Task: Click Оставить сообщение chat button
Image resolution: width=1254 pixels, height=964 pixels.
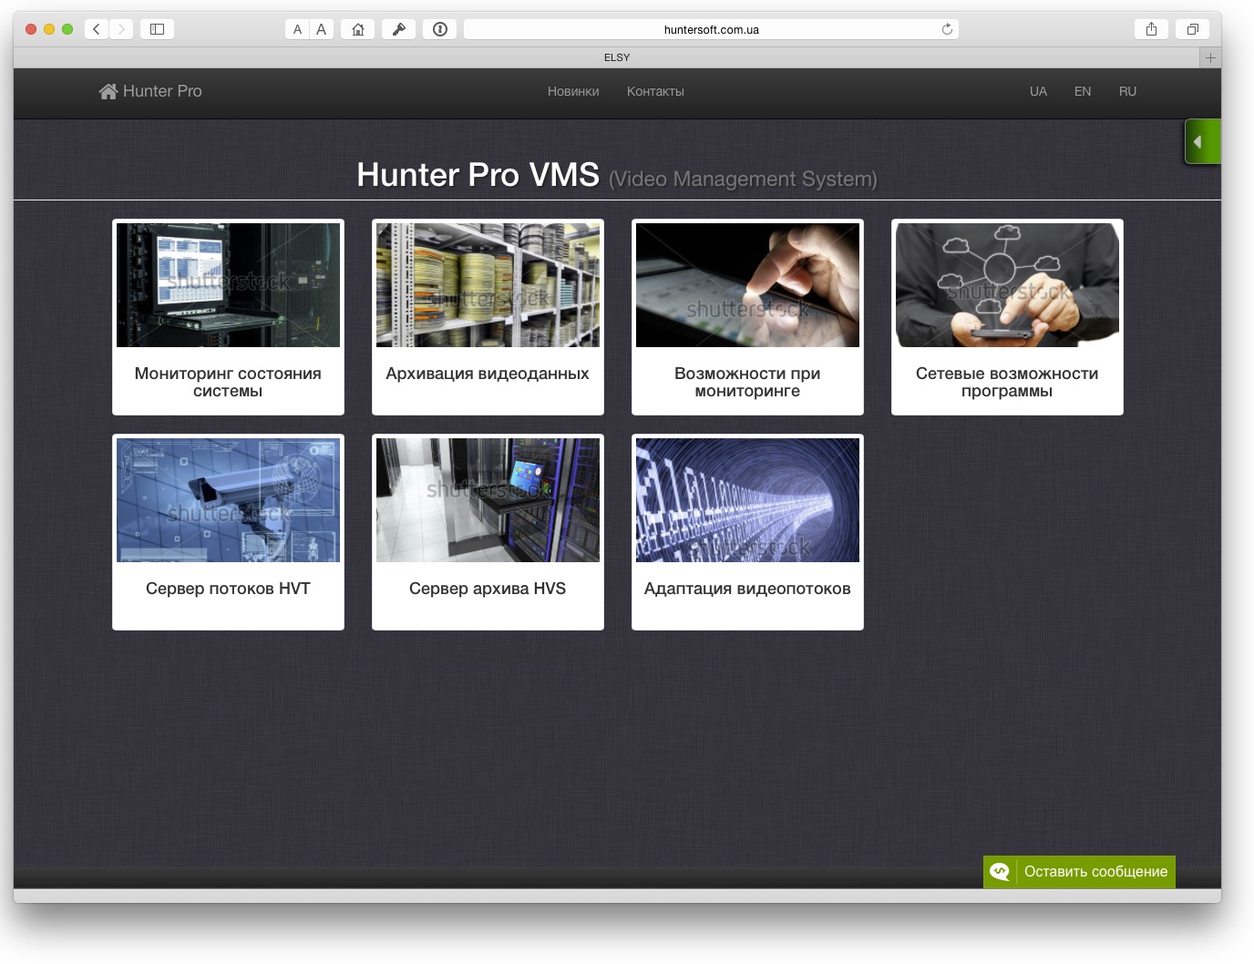Action: (1079, 872)
